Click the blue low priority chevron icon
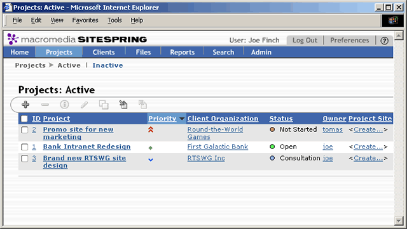Viewport: 407px width, 229px height. click(151, 160)
